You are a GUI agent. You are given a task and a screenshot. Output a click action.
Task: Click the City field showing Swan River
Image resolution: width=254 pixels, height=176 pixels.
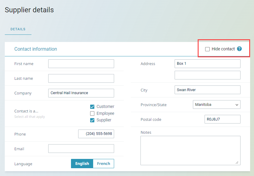tap(207, 90)
